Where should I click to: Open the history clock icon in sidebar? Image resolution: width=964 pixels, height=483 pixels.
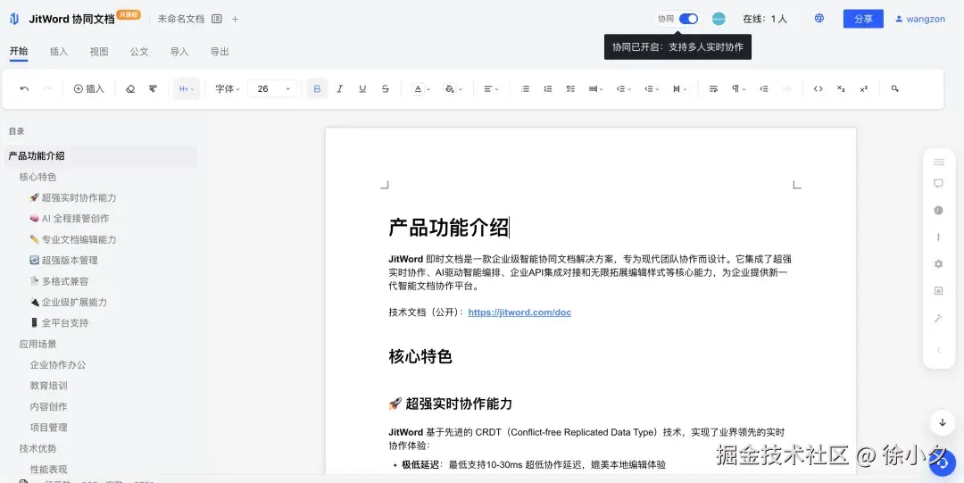pos(938,211)
